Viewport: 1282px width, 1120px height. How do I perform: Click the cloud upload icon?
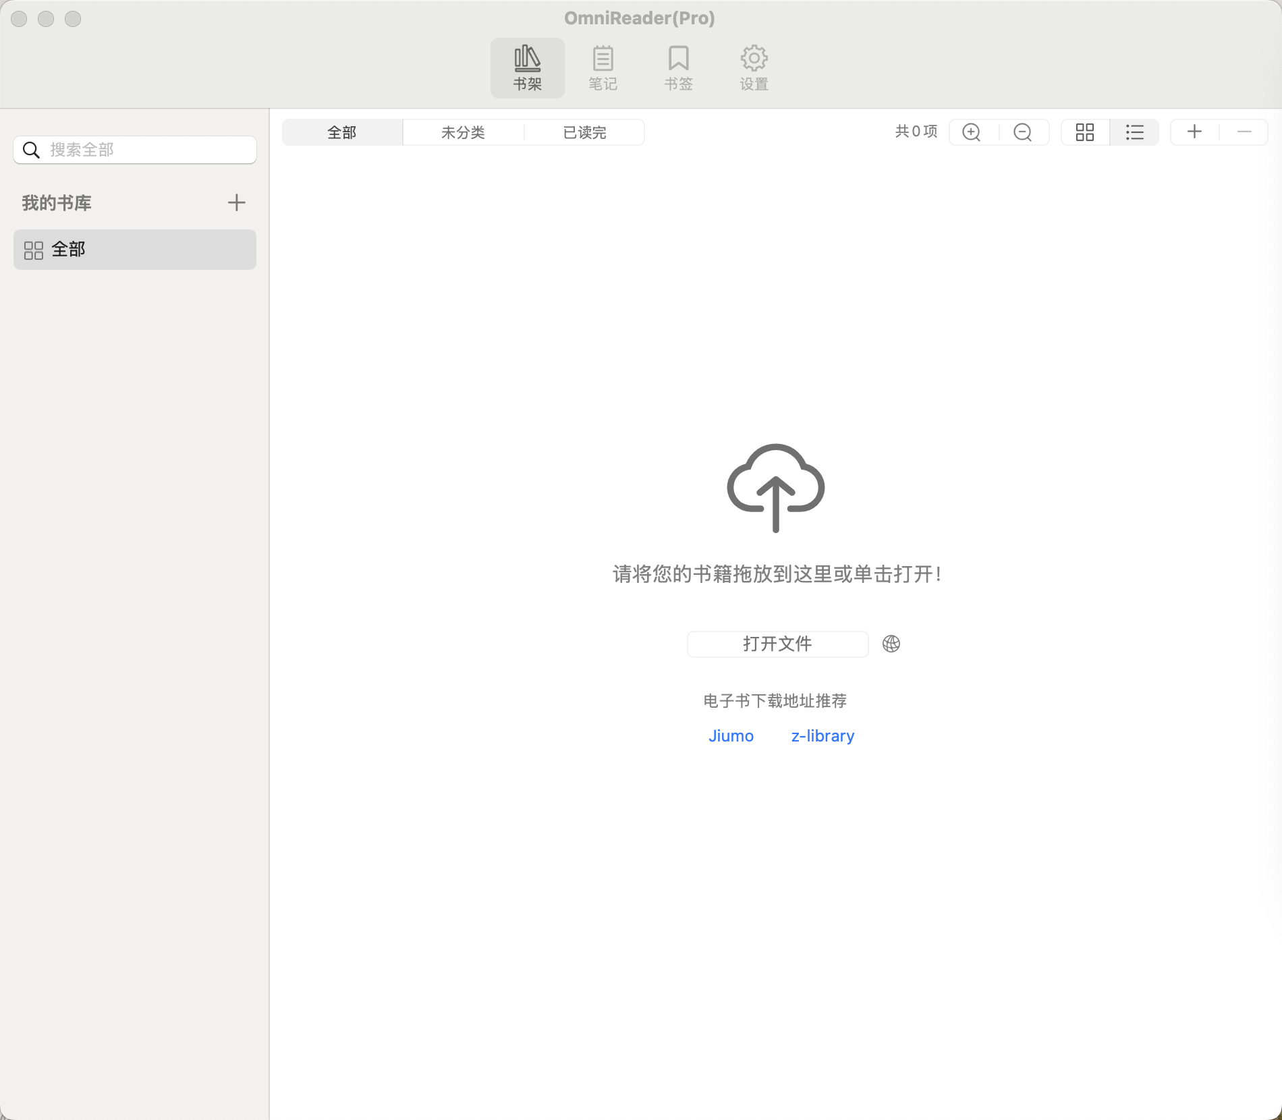click(x=776, y=488)
